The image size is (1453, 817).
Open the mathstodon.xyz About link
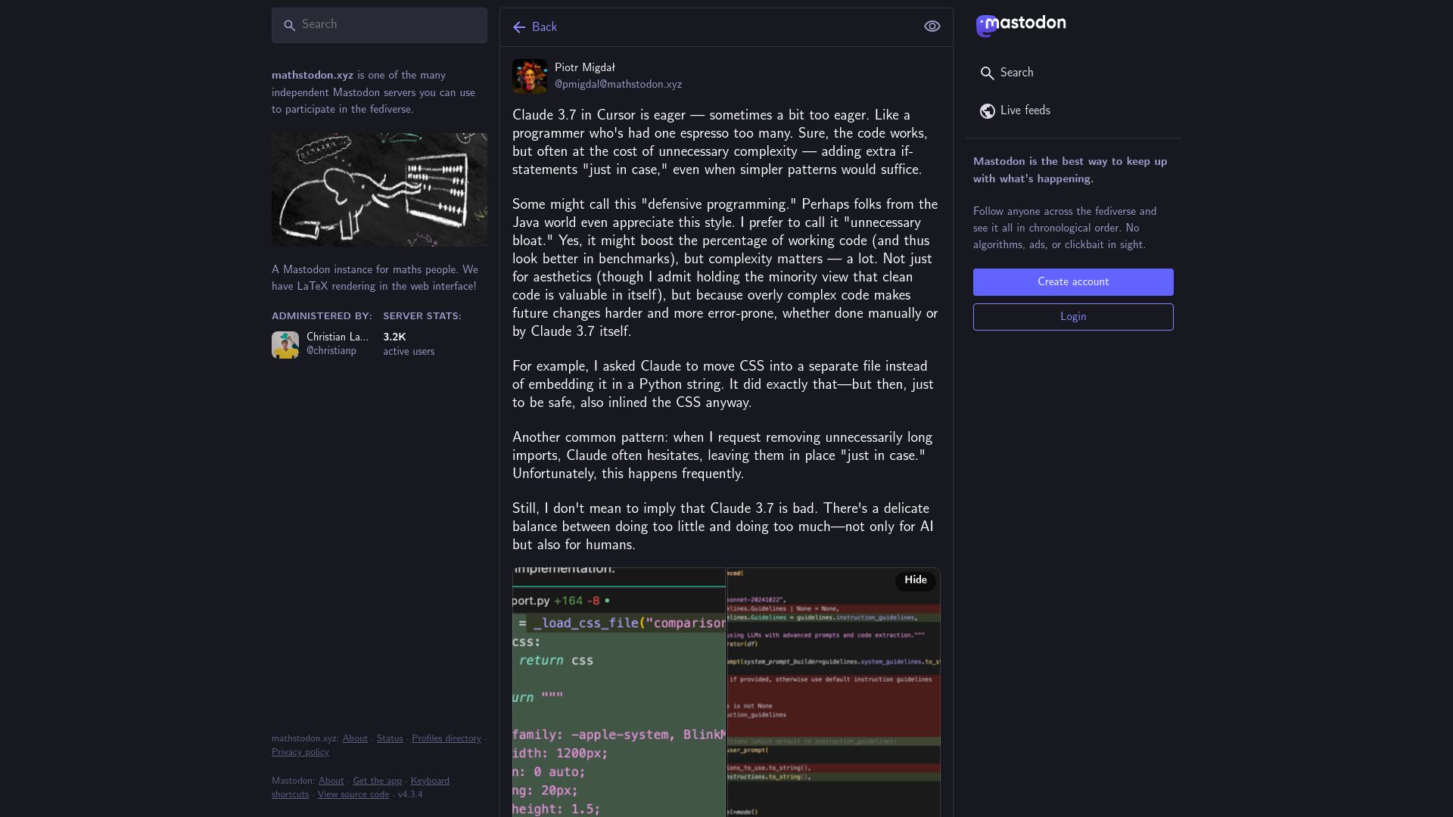coord(355,739)
